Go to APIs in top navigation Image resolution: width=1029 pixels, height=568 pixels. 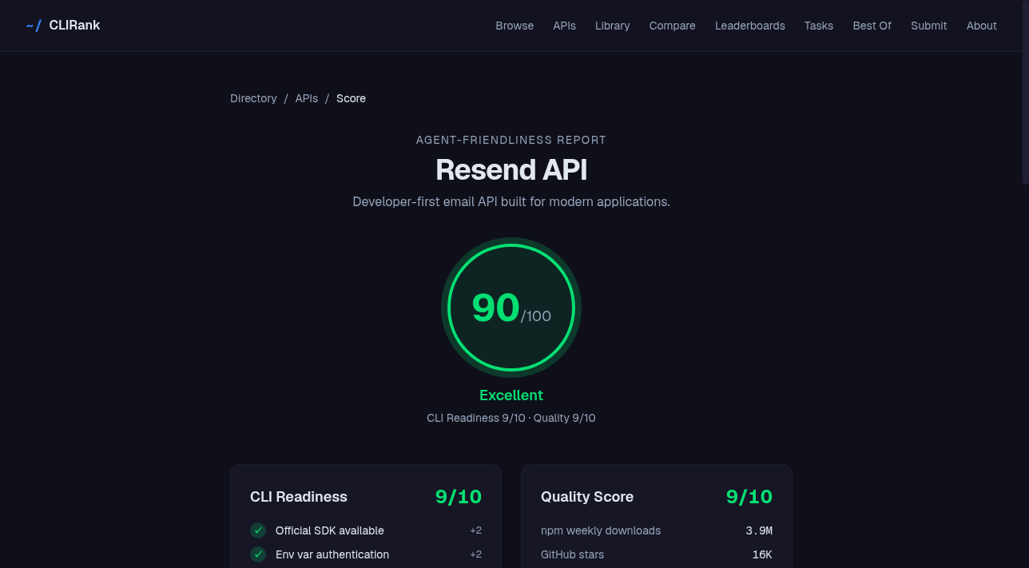coord(564,26)
